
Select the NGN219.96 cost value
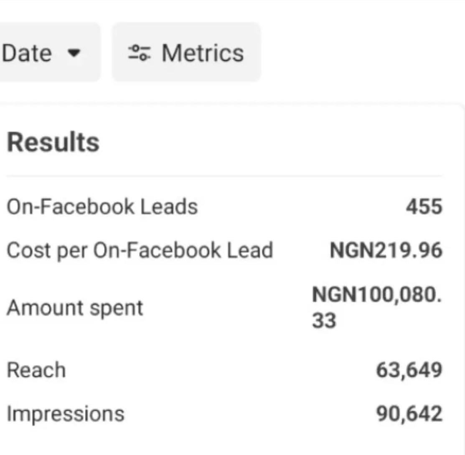coord(386,250)
